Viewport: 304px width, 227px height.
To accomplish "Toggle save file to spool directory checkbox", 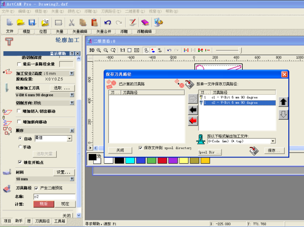I will click(x=140, y=148).
